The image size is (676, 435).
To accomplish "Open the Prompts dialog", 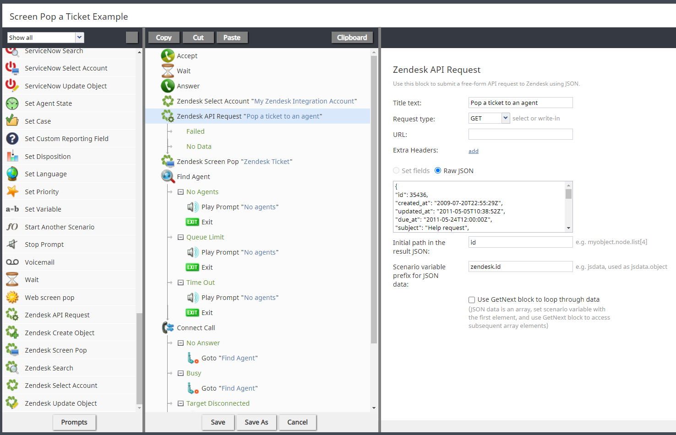I will 74,422.
